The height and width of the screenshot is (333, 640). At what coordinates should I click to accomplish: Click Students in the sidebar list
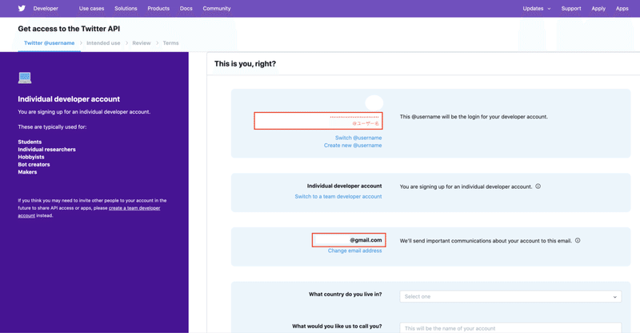coord(30,142)
